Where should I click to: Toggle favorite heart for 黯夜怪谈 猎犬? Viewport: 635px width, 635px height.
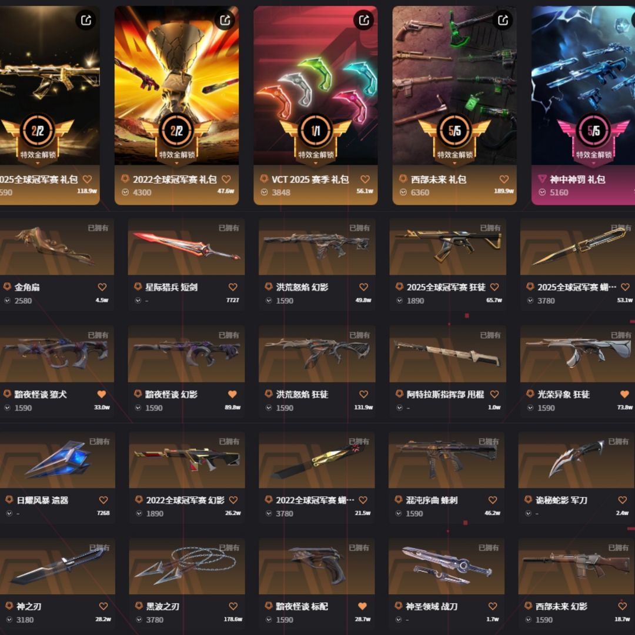102,394
